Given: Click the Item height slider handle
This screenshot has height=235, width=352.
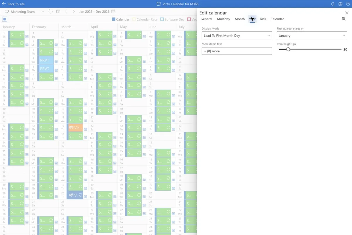Looking at the screenshot, I should pos(288,49).
